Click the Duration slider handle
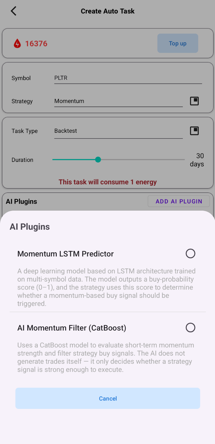The image size is (215, 444). point(98,160)
